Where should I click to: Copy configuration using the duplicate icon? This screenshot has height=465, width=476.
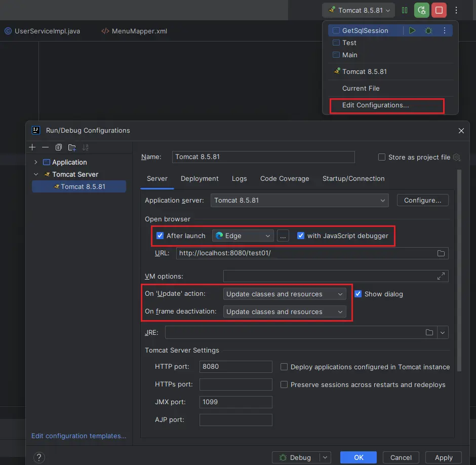(x=59, y=147)
